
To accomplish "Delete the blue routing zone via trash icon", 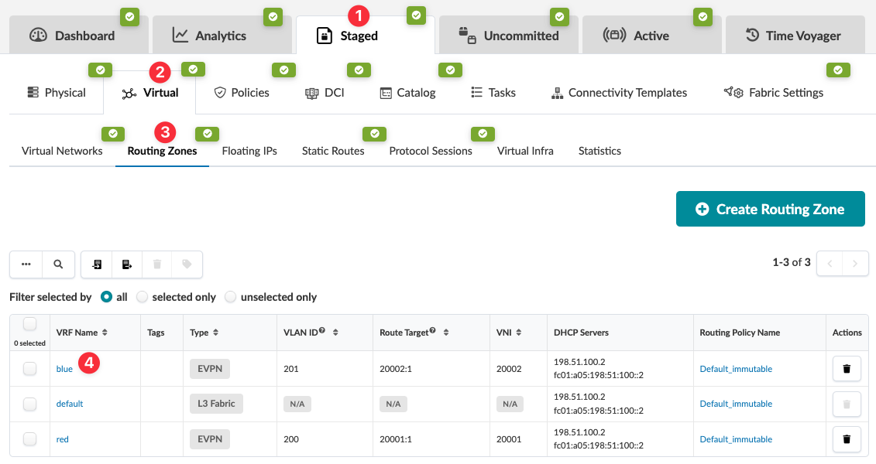I will [846, 369].
